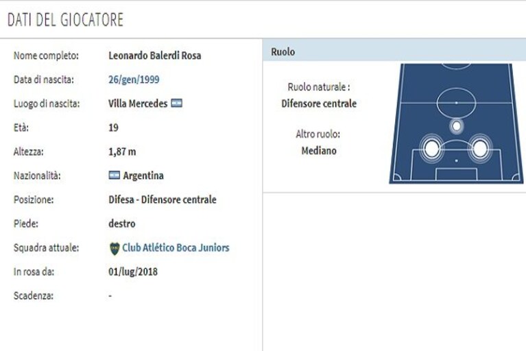Click the Squadra attuale label
Viewport: 526px width, 351px height.
click(x=47, y=247)
